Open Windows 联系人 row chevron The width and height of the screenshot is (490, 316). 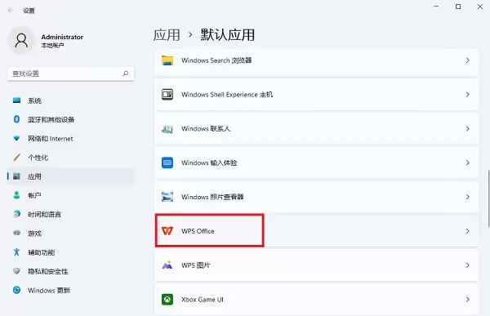467,128
